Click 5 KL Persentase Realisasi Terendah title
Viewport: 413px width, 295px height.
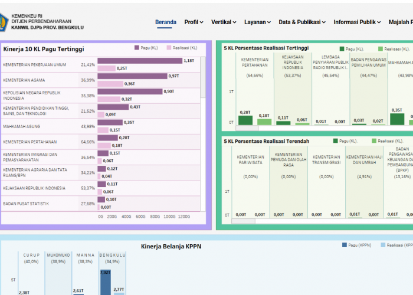[266, 141]
